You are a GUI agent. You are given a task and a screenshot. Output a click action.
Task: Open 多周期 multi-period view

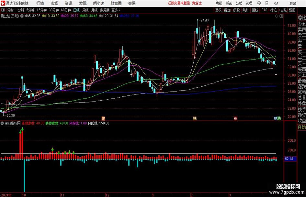point(105,10)
